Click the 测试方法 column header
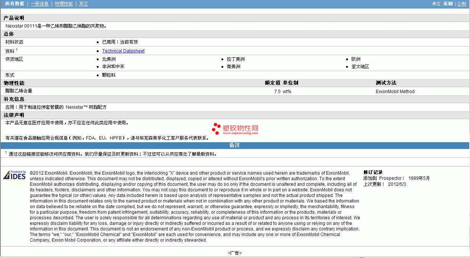Image resolution: width=470 pixels, height=258 pixels. (x=386, y=83)
